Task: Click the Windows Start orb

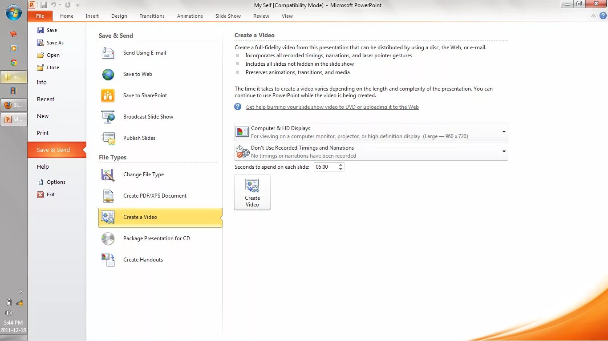Action: point(14,12)
